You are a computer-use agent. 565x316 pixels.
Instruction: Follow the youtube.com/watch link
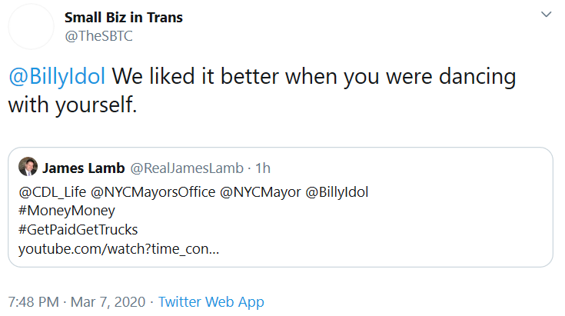118,249
